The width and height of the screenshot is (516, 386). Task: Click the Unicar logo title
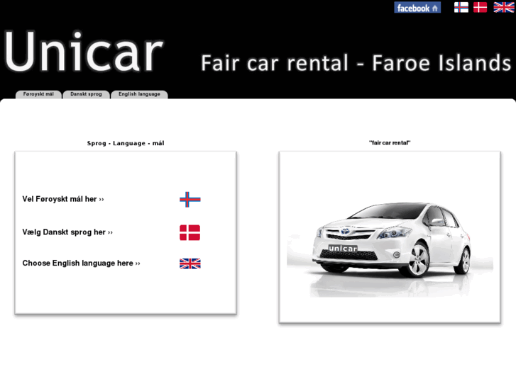coord(84,52)
